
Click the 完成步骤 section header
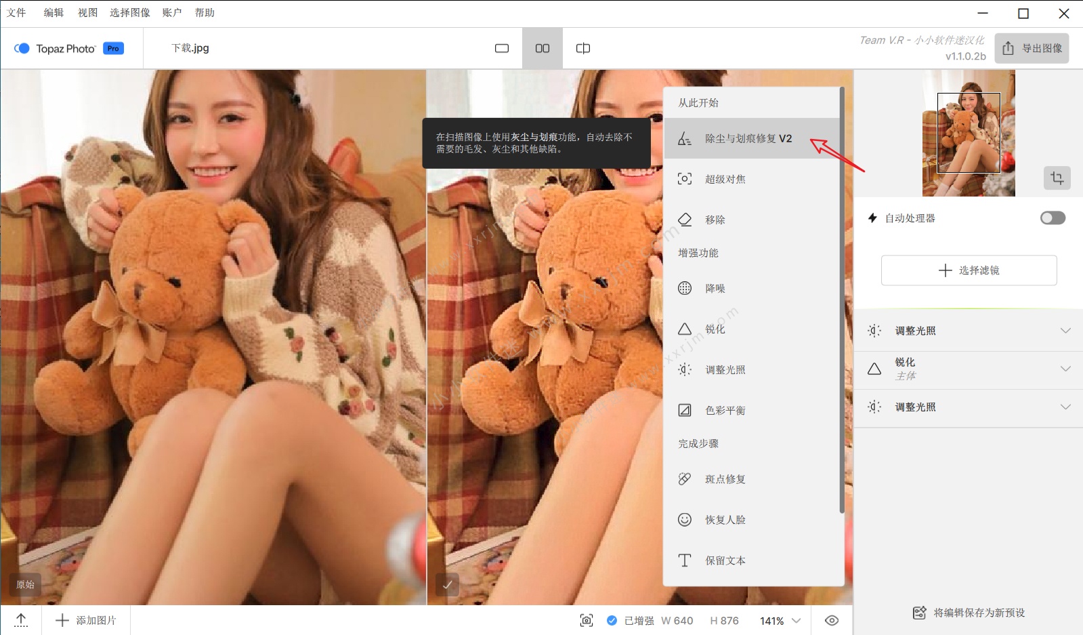coord(698,443)
